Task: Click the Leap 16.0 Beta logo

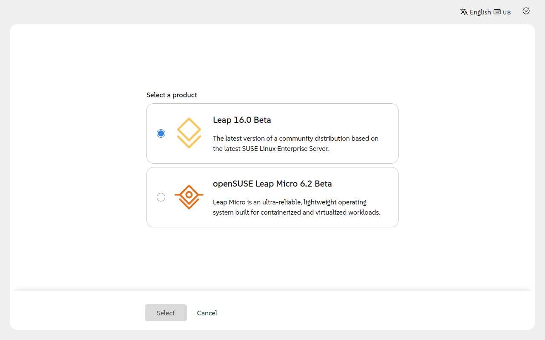Action: pyautogui.click(x=189, y=133)
